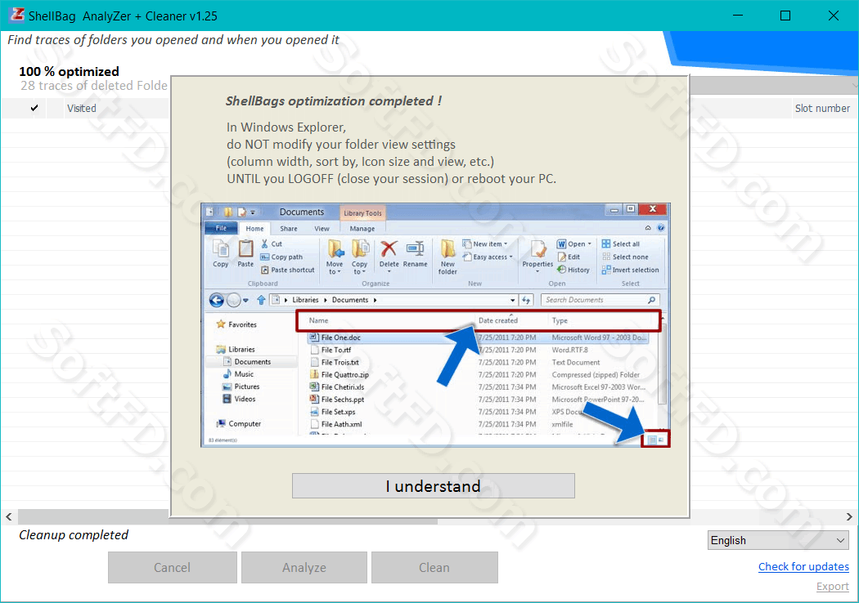The height and width of the screenshot is (603, 859).
Task: Click the Cancel button
Action: [x=173, y=567]
